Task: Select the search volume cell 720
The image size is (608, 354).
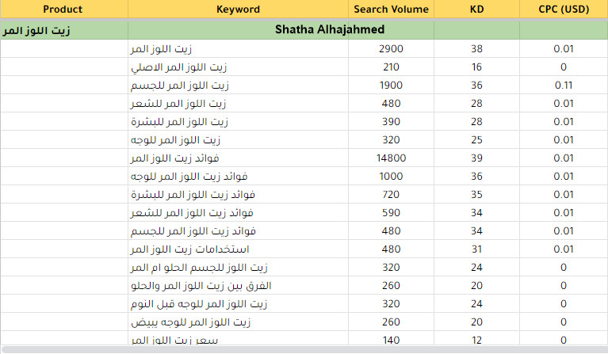Action: tap(391, 194)
